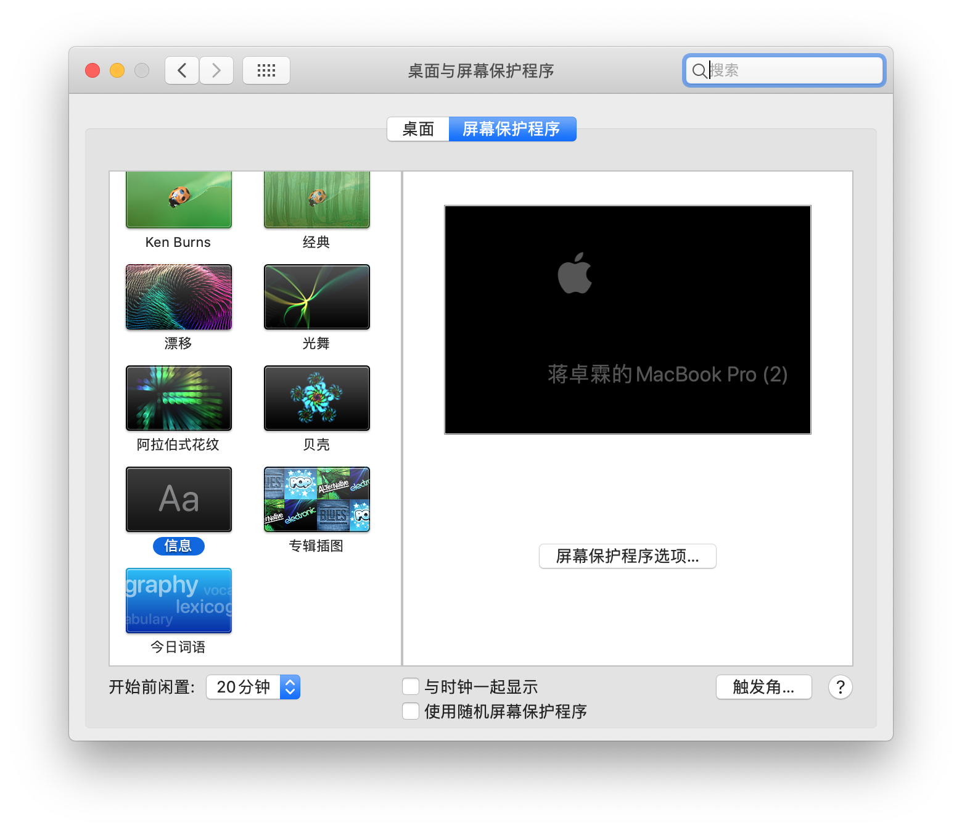The height and width of the screenshot is (832, 962).
Task: Click the 专辑插图 label text
Action: 316,546
